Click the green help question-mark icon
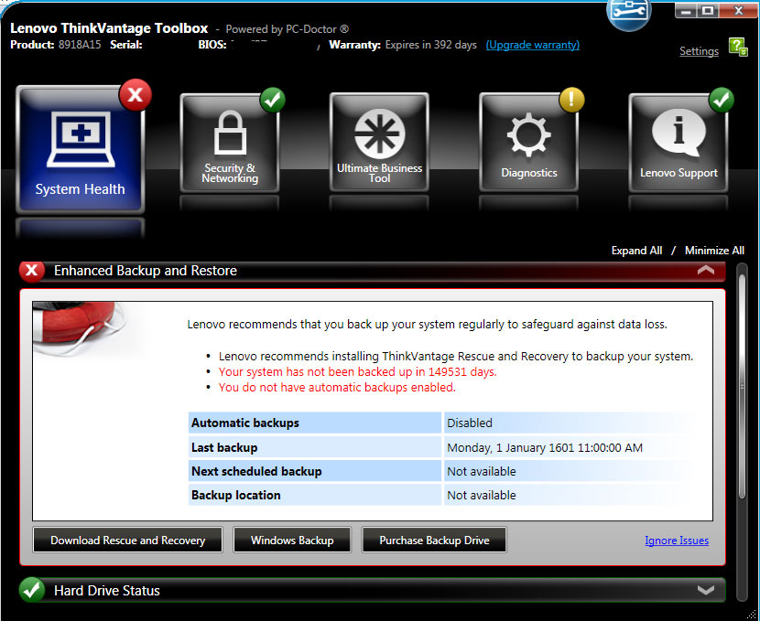This screenshot has width=760, height=621. coord(738,48)
